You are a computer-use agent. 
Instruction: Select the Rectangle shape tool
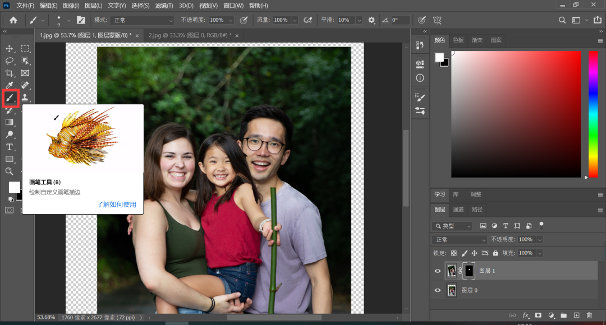10,159
